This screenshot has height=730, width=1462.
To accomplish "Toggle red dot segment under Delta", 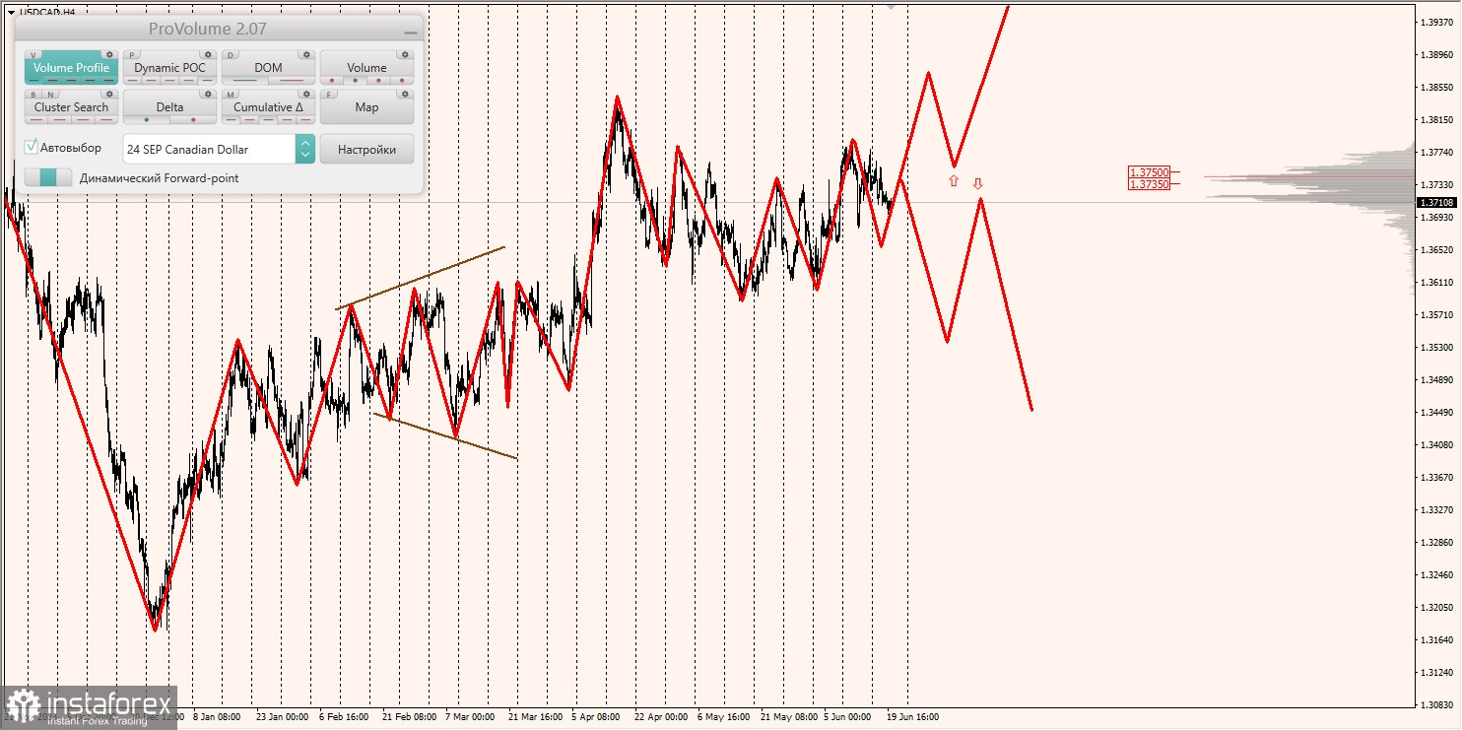I will coord(193,119).
